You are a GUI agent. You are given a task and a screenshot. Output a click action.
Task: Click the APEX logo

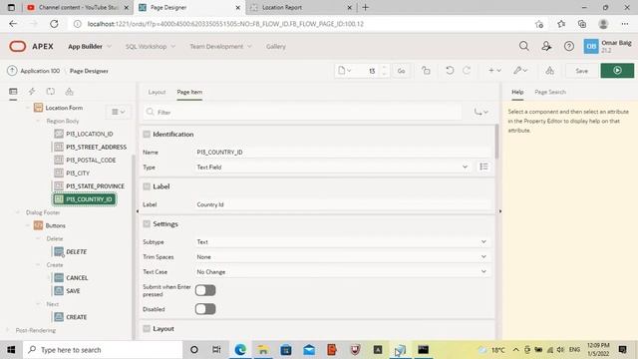(31, 47)
